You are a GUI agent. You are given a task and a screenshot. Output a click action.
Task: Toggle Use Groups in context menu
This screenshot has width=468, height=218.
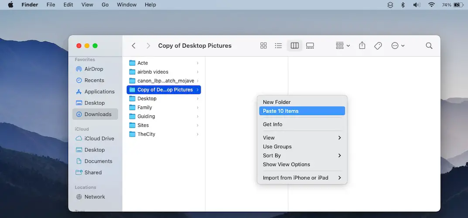tap(277, 147)
